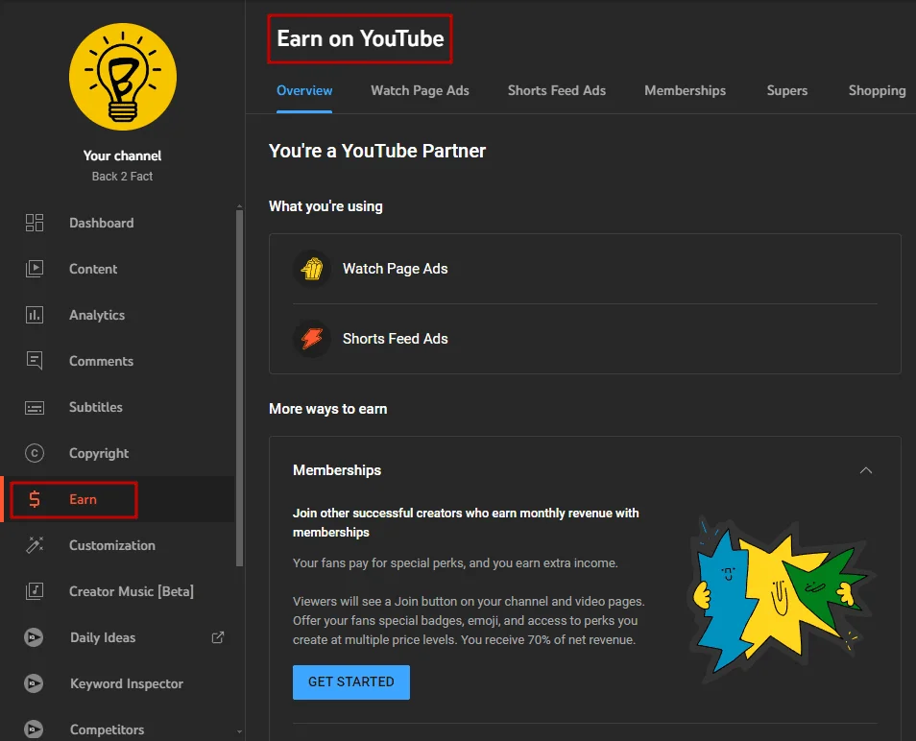Click the sidebar scroll-up arrow

point(239,206)
